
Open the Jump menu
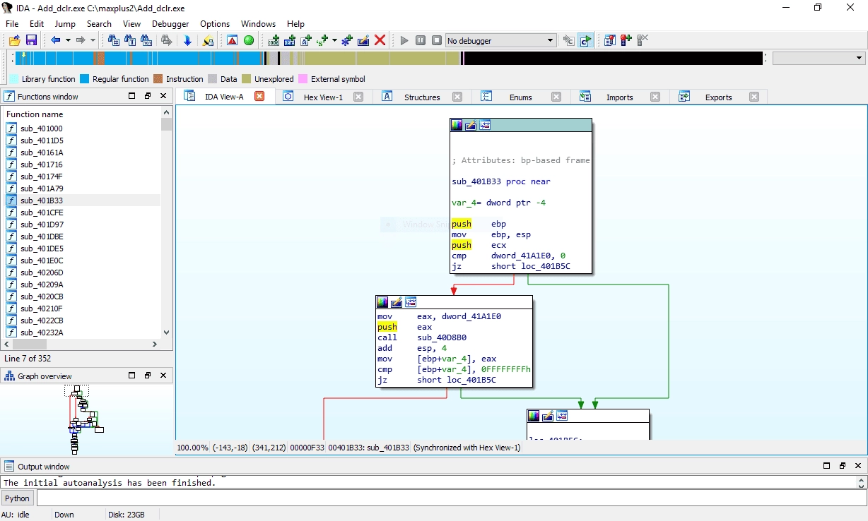[65, 23]
